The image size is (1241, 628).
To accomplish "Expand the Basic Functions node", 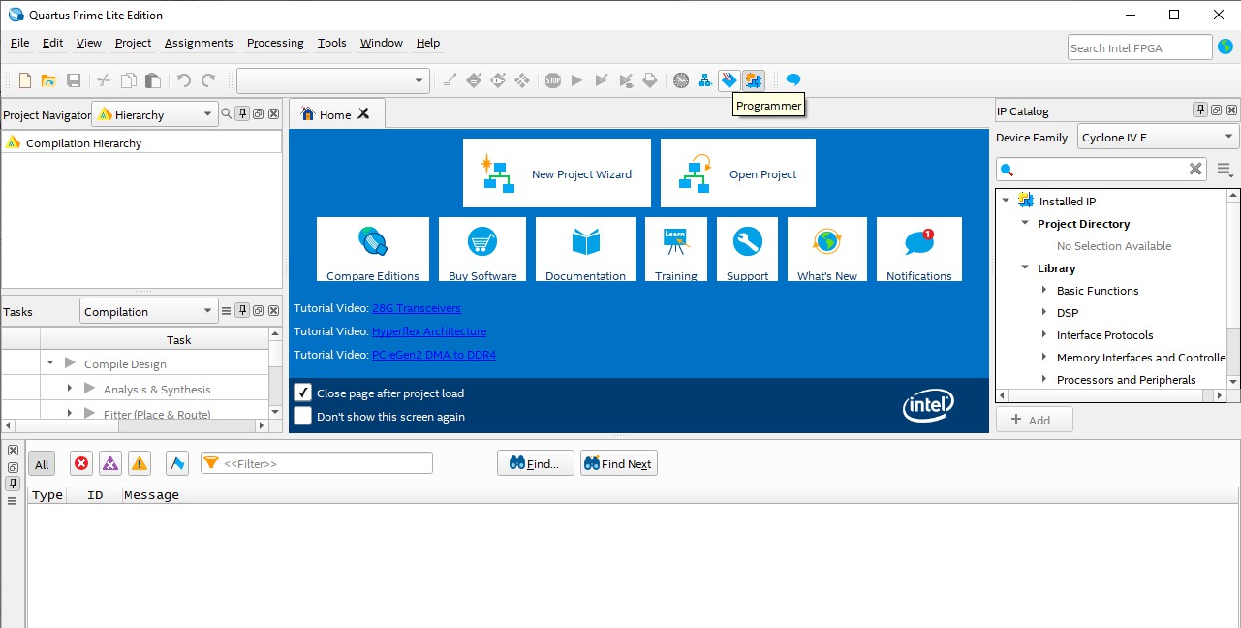I will 1044,290.
